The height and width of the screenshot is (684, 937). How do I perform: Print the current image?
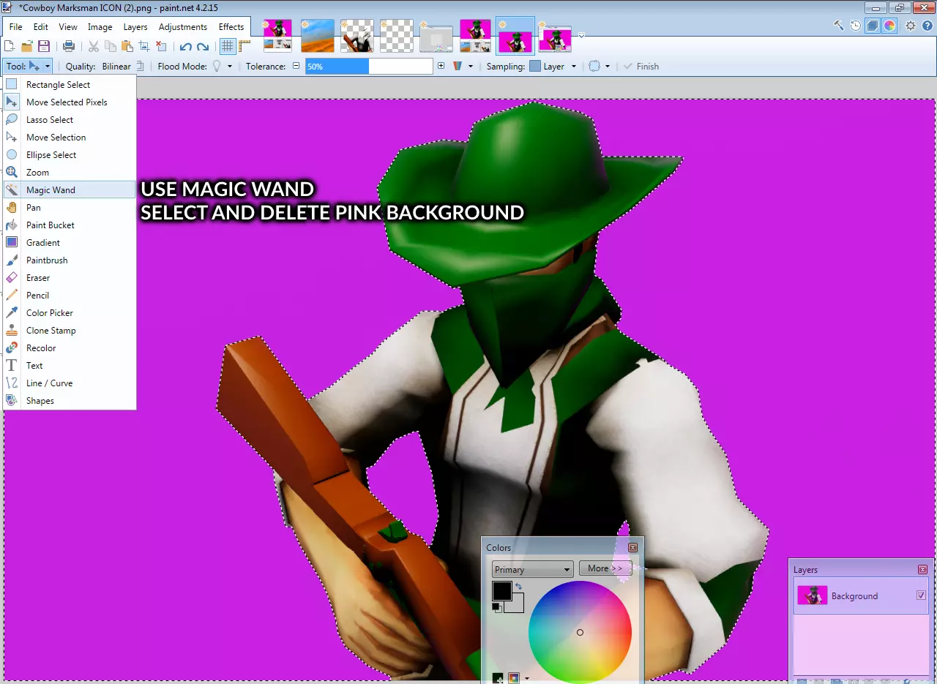point(69,46)
